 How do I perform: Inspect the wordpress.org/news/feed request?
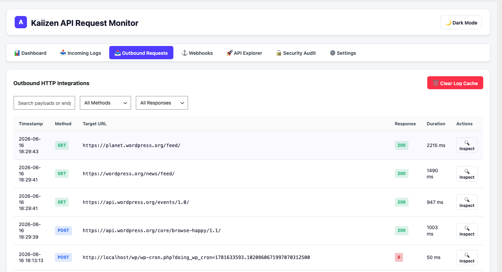pyautogui.click(x=467, y=174)
